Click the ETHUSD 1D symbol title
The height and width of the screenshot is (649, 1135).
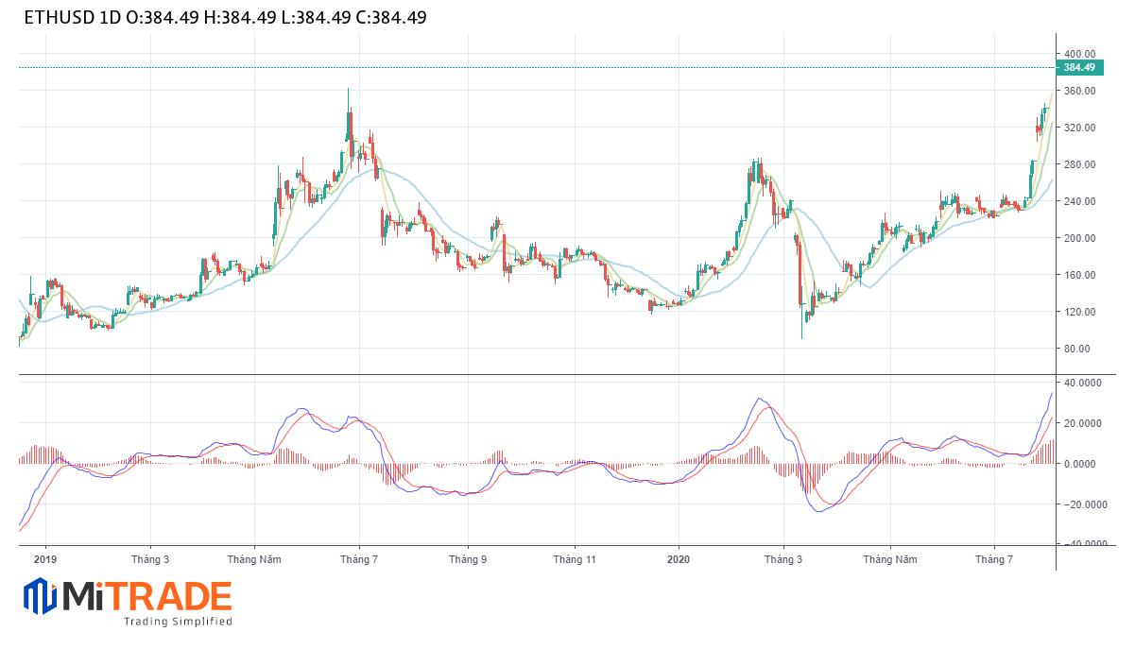pyautogui.click(x=63, y=18)
